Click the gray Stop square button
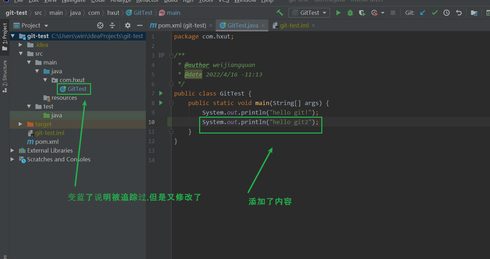This screenshot has width=490, height=259. (393, 13)
